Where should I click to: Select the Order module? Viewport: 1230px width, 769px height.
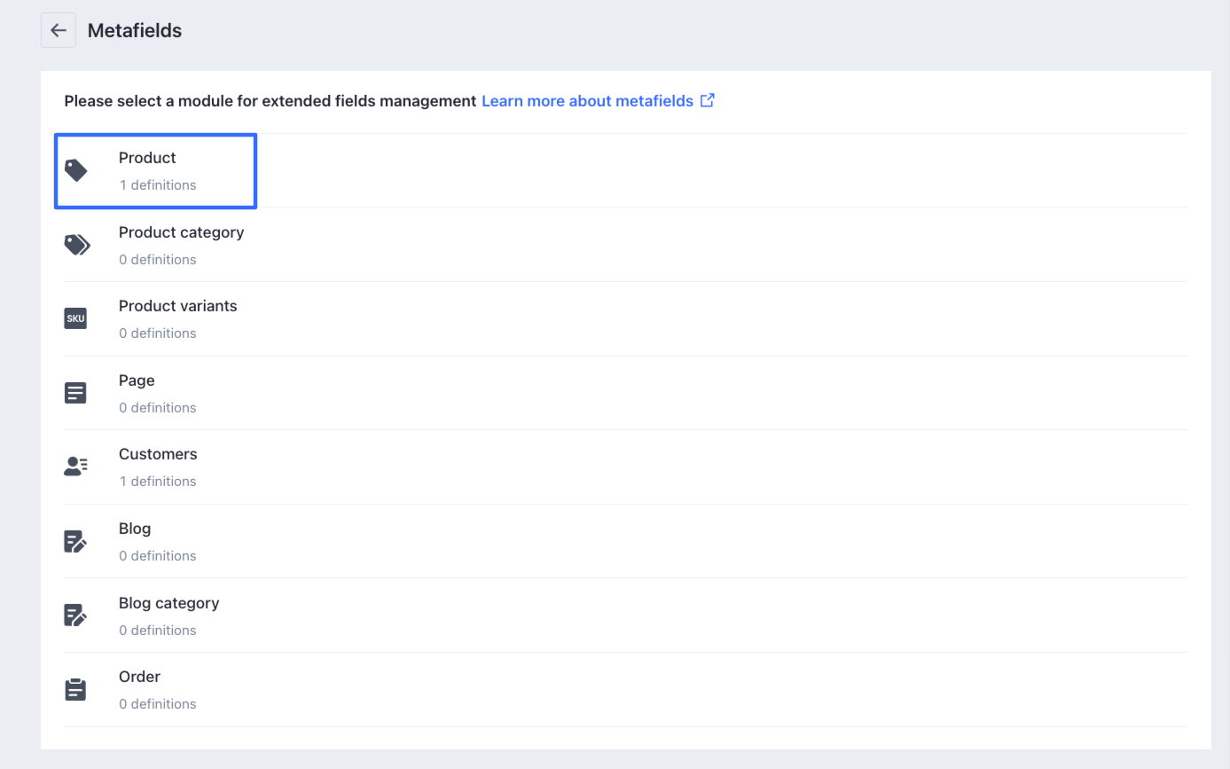(x=139, y=677)
